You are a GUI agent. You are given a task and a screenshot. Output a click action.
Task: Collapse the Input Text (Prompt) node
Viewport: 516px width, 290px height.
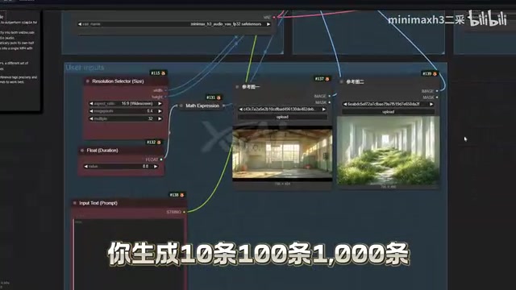coord(75,203)
